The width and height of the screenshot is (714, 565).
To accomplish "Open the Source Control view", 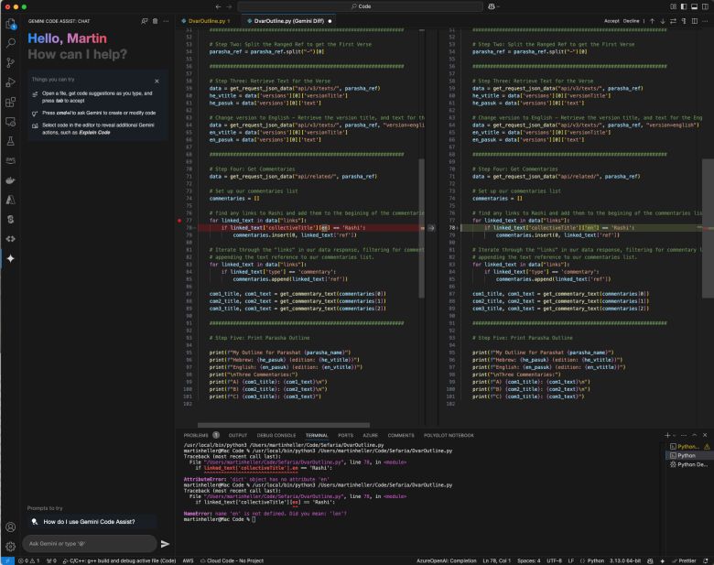I will click(10, 62).
